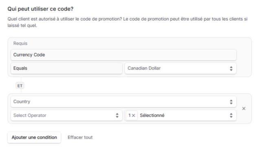The width and height of the screenshot is (259, 150).
Task: Click the Sélectionné text label
Action: coord(152,115)
